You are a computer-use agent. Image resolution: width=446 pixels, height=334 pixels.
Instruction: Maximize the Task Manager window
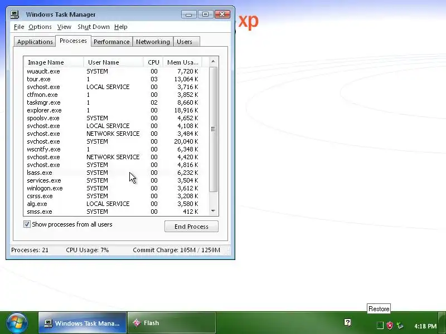[x=205, y=14]
